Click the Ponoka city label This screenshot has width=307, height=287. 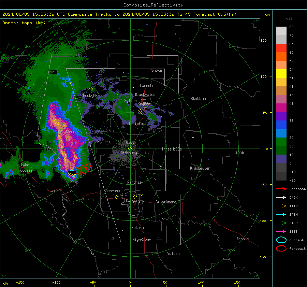click(156, 70)
